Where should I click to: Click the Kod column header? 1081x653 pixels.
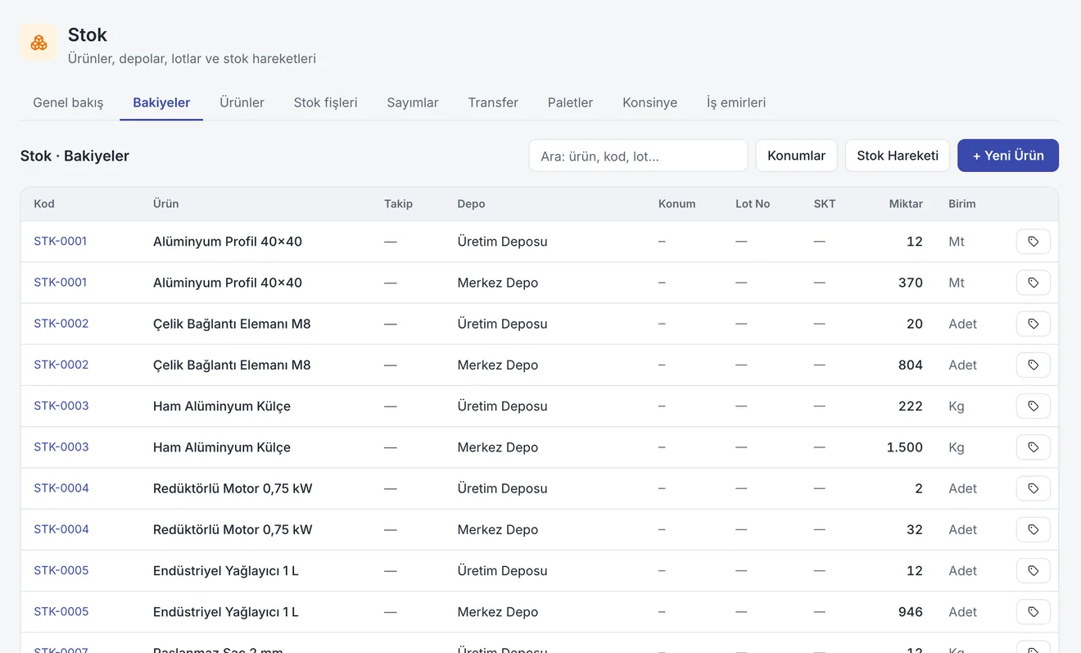44,204
